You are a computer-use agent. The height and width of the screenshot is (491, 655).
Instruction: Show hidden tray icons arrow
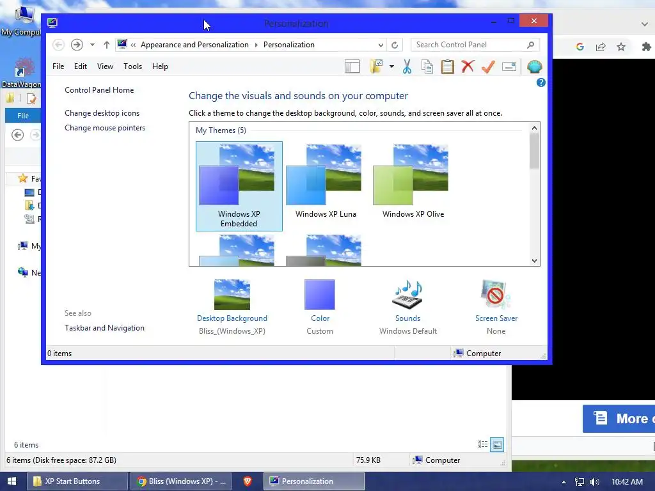(564, 482)
